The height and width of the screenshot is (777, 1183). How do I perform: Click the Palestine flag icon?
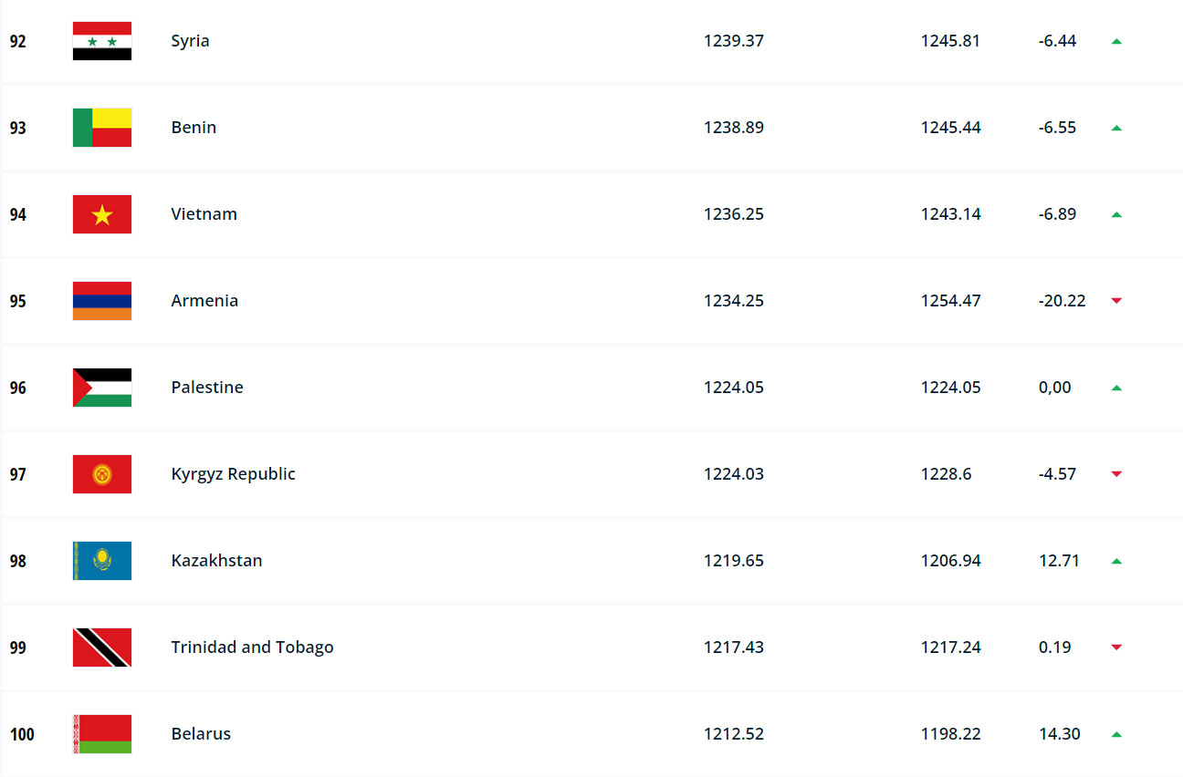click(x=102, y=388)
